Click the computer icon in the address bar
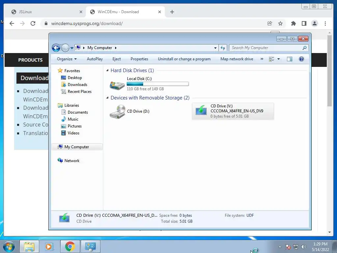 click(78, 47)
